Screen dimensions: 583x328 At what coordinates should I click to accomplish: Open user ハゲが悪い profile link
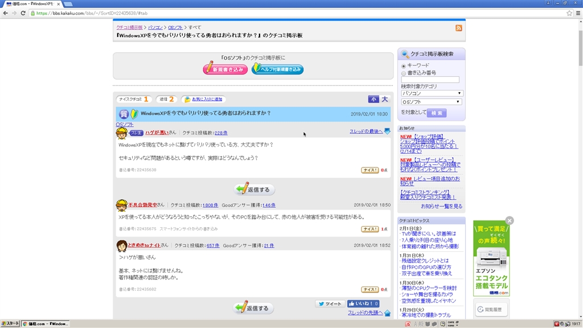click(157, 132)
